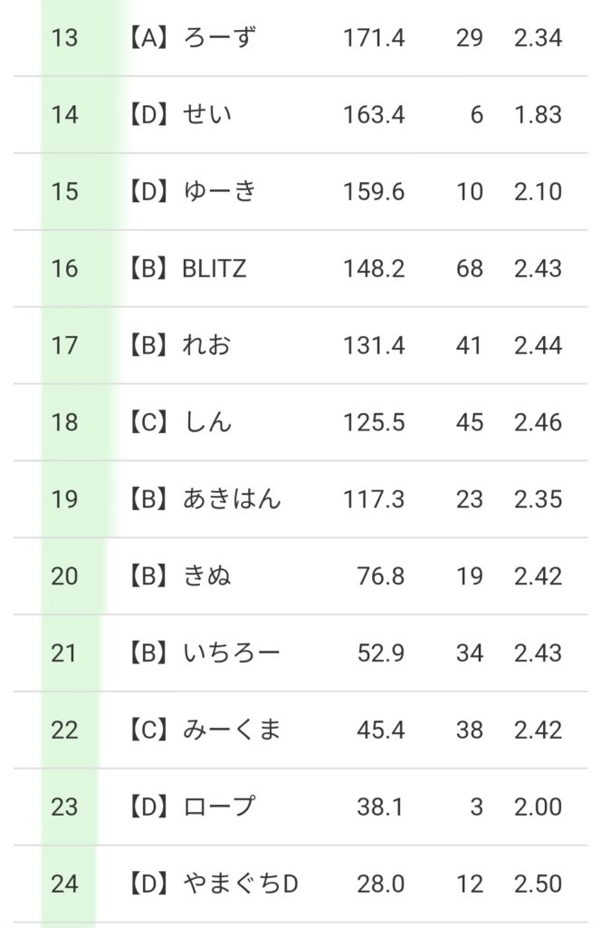Tap rank number 24

click(x=65, y=884)
